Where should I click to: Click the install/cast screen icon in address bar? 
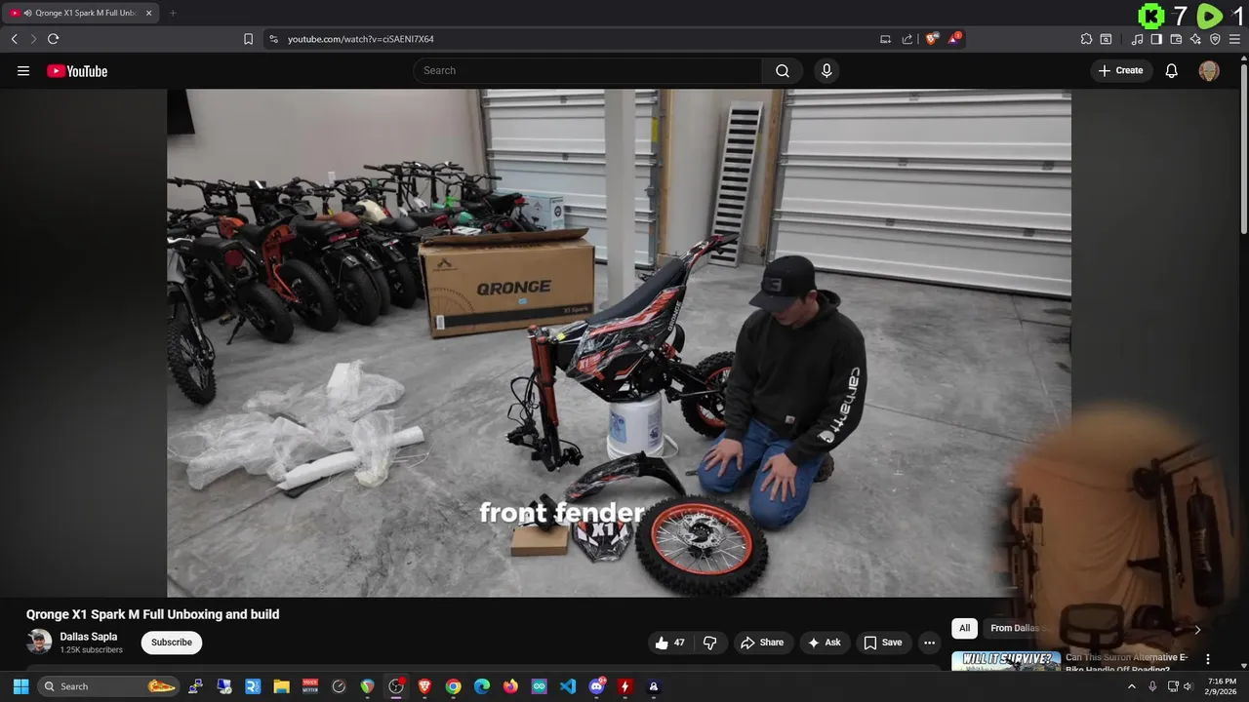pyautogui.click(x=885, y=39)
